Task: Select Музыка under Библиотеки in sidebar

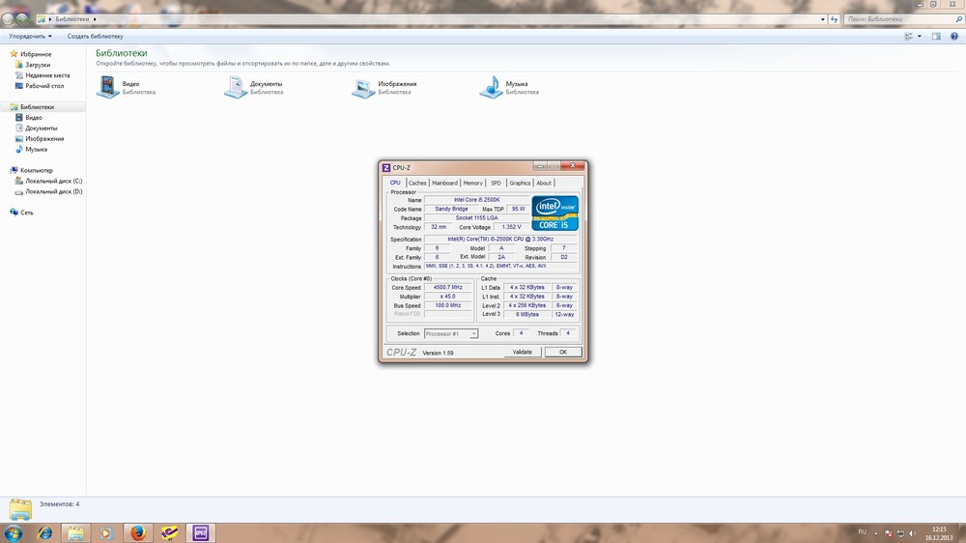Action: [36, 149]
